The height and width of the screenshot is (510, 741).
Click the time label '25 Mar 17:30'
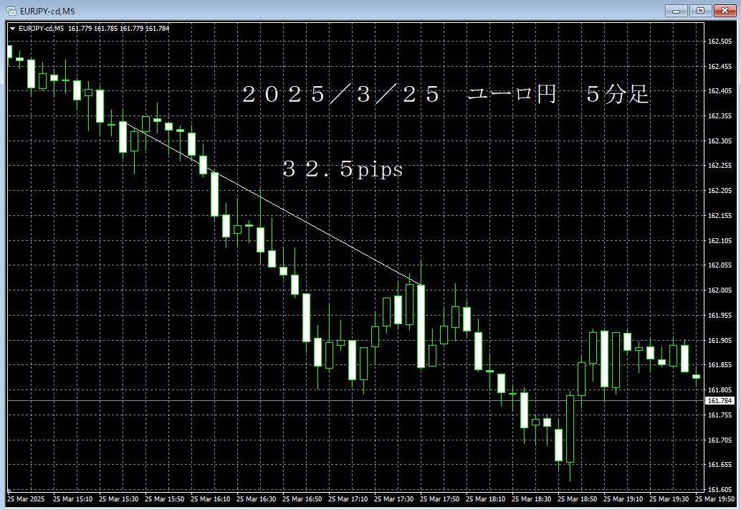tap(393, 499)
